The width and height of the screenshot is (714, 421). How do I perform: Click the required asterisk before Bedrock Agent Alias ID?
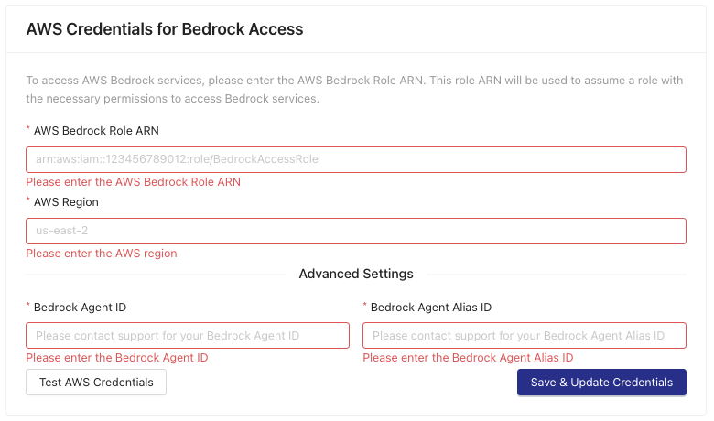(x=364, y=305)
